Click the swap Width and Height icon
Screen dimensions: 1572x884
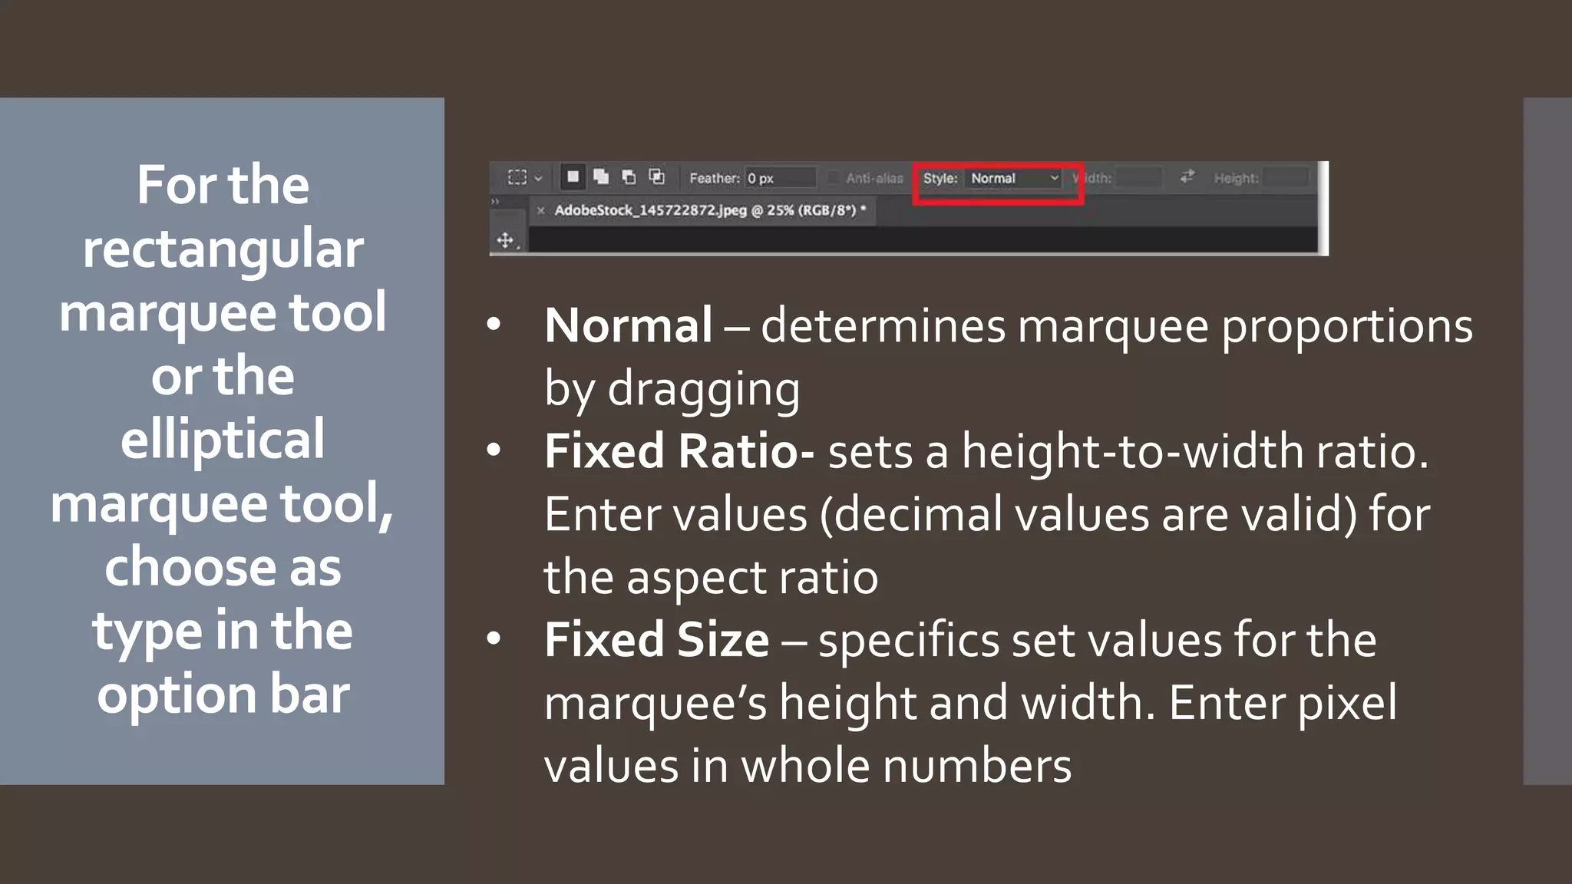click(1187, 177)
